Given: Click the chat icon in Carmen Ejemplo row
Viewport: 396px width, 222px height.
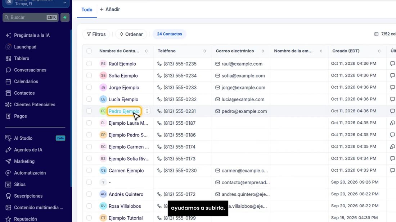Looking at the screenshot, I should point(392,170).
